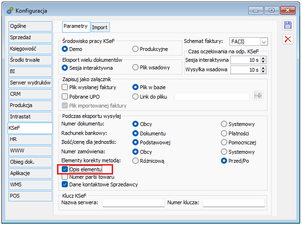Maximize the Konfiguracja window
The width and height of the screenshot is (302, 225).
click(271, 10)
